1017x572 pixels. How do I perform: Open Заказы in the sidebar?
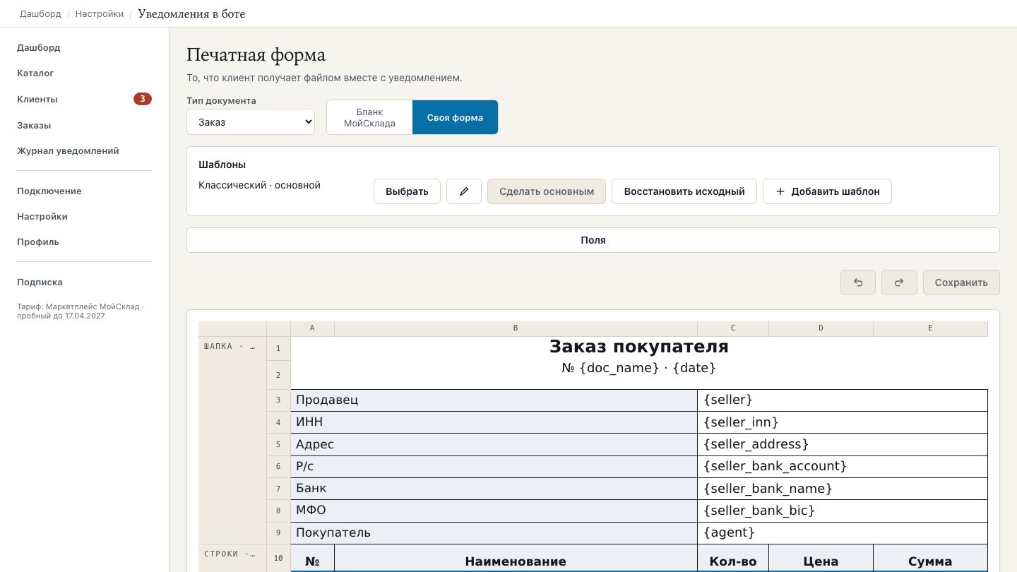click(x=34, y=126)
